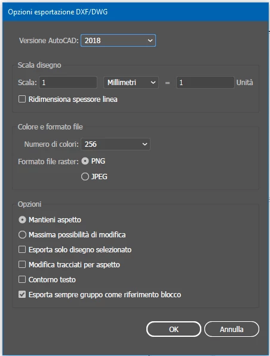This screenshot has height=356, width=270.
Task: Open the Numero di colori dropdown
Action: click(x=115, y=144)
